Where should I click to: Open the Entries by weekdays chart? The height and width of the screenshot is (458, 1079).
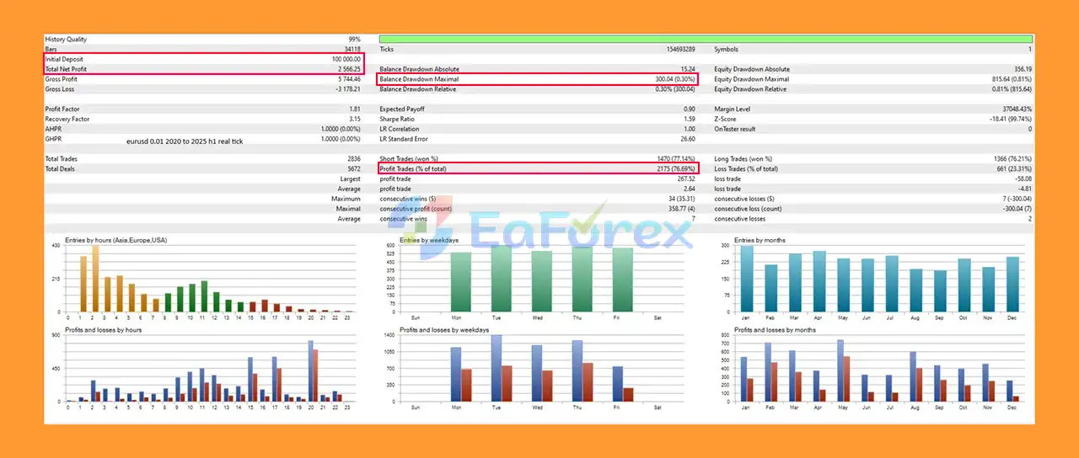pos(539,278)
